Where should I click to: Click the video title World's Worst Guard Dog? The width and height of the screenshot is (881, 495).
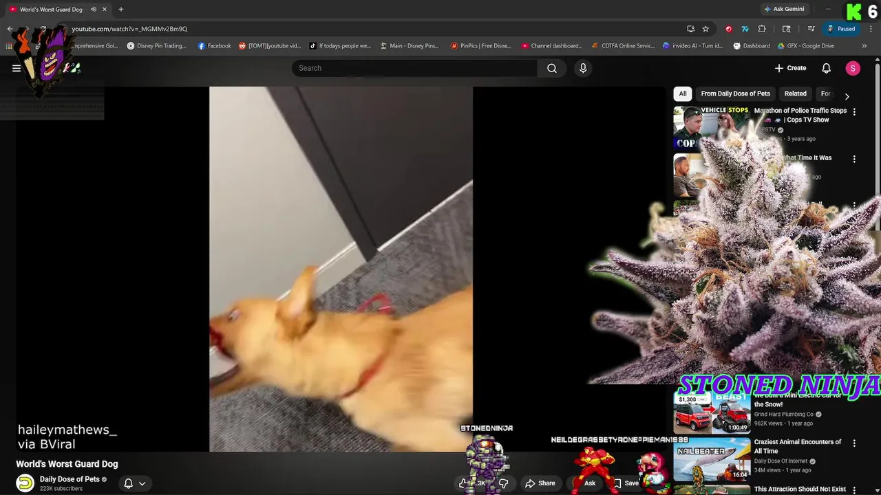coord(67,464)
